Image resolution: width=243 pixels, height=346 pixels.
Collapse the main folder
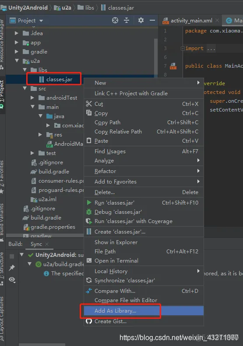32,107
